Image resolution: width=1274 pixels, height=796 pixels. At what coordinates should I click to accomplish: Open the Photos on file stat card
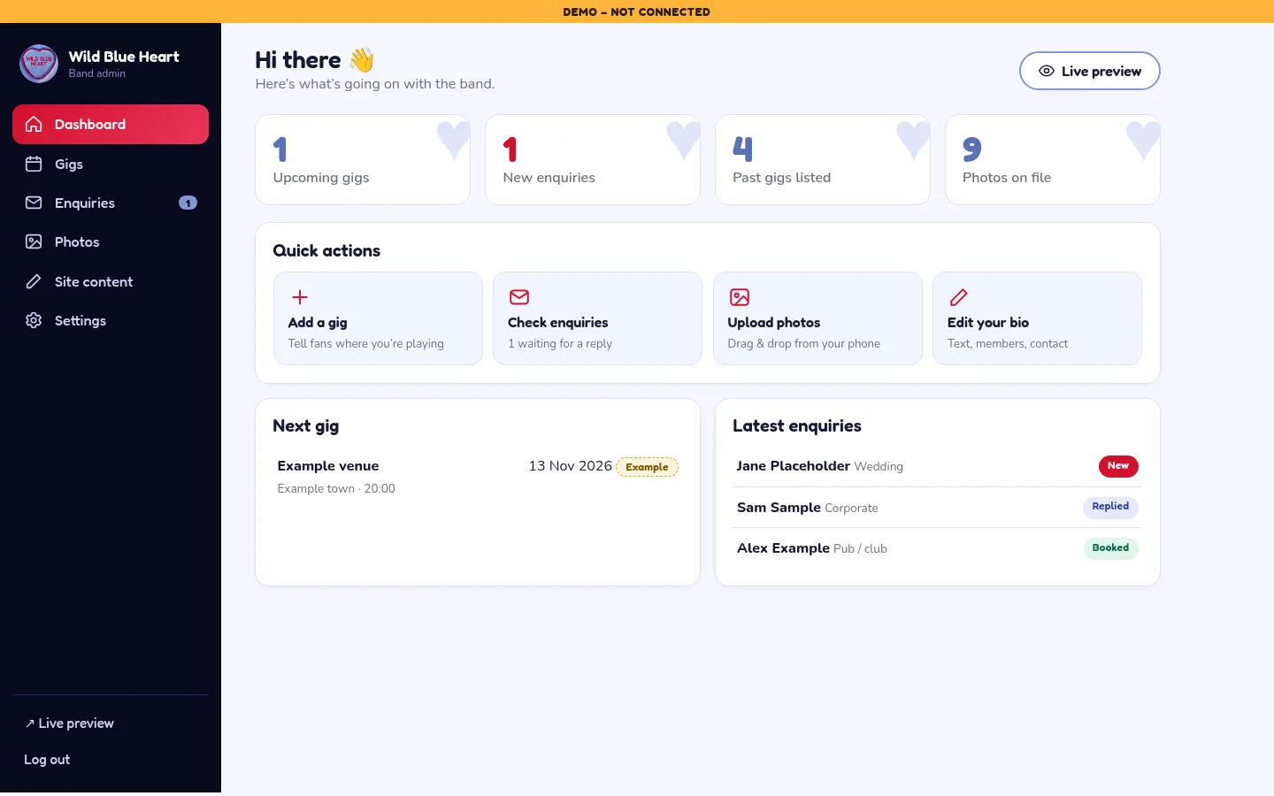1053,159
